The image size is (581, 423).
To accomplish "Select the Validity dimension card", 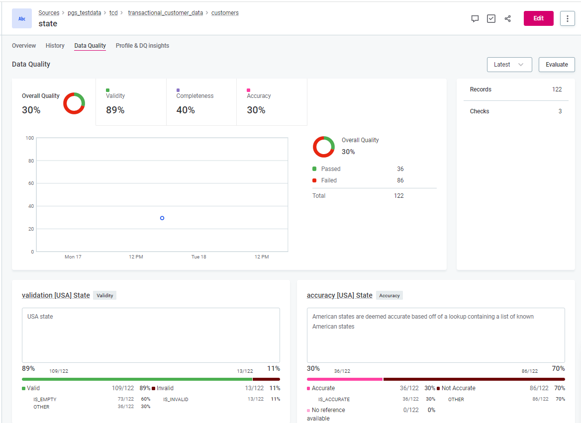I will pyautogui.click(x=131, y=102).
